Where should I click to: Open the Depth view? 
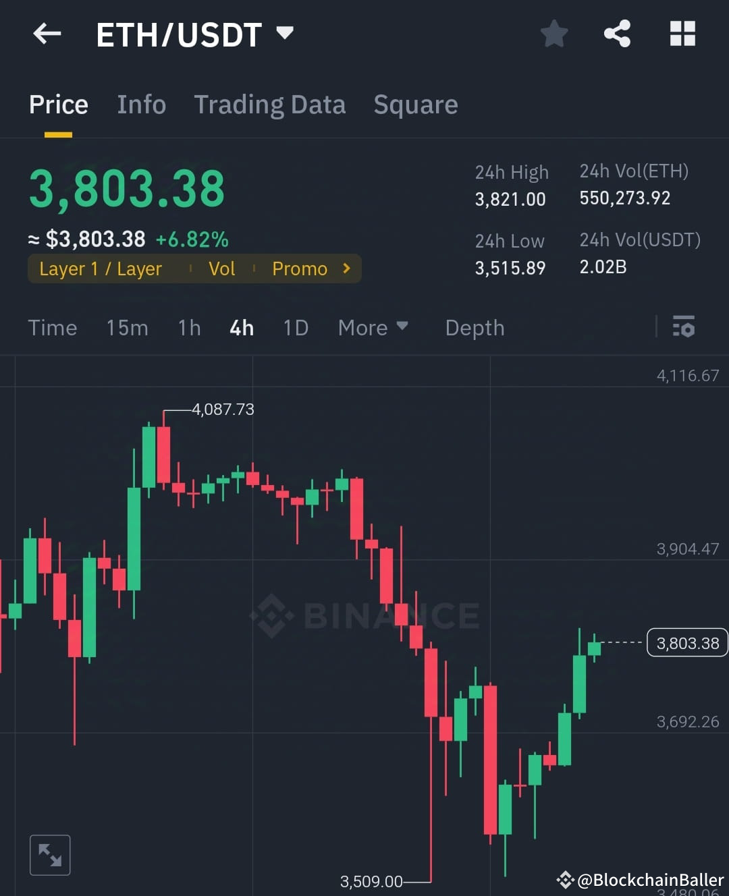[x=475, y=327]
